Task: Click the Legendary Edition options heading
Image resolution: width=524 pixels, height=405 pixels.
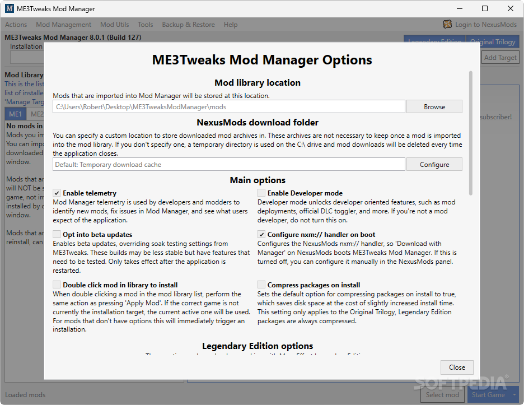Action: pyautogui.click(x=258, y=346)
